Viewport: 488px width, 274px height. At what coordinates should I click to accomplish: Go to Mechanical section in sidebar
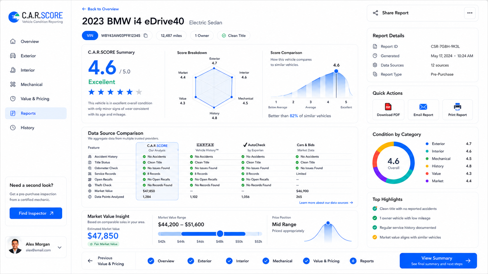[36, 84]
